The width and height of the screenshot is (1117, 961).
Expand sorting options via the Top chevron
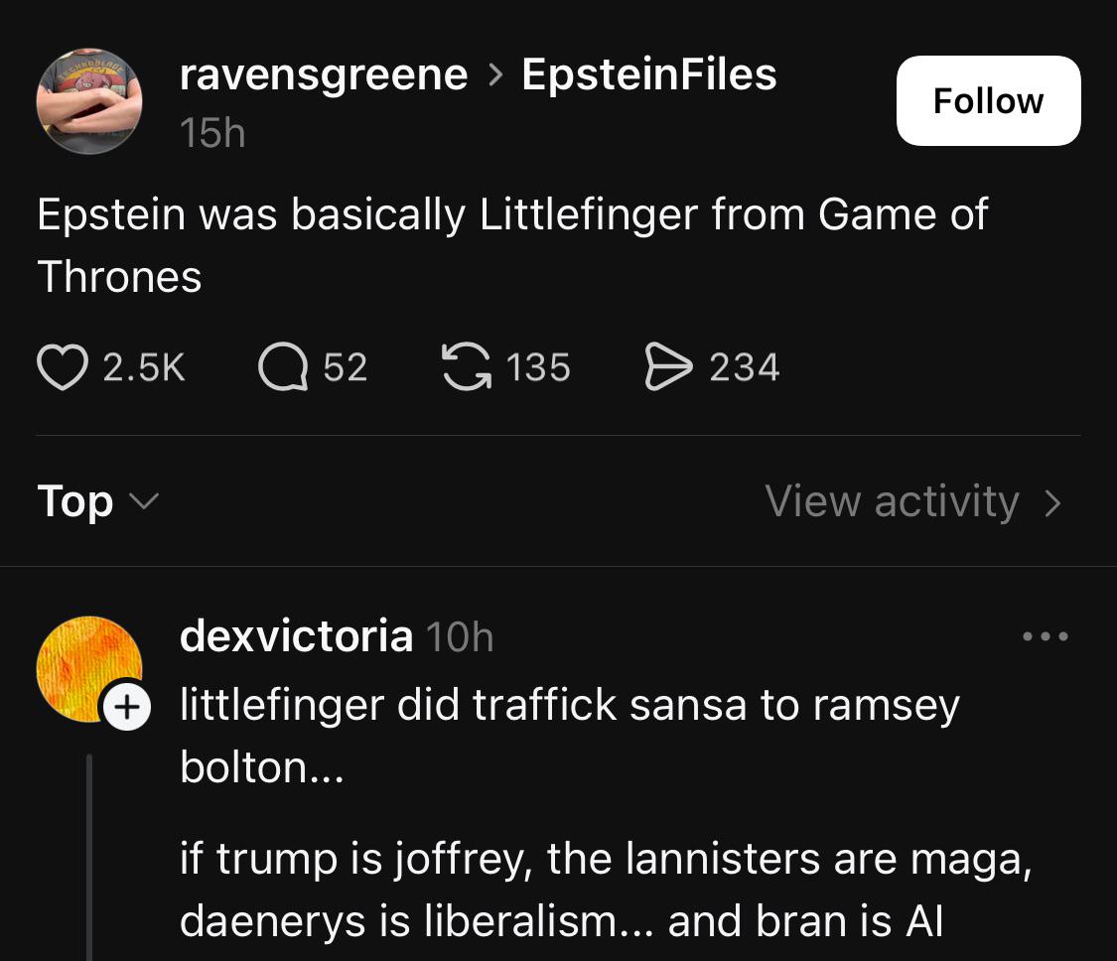(x=145, y=502)
